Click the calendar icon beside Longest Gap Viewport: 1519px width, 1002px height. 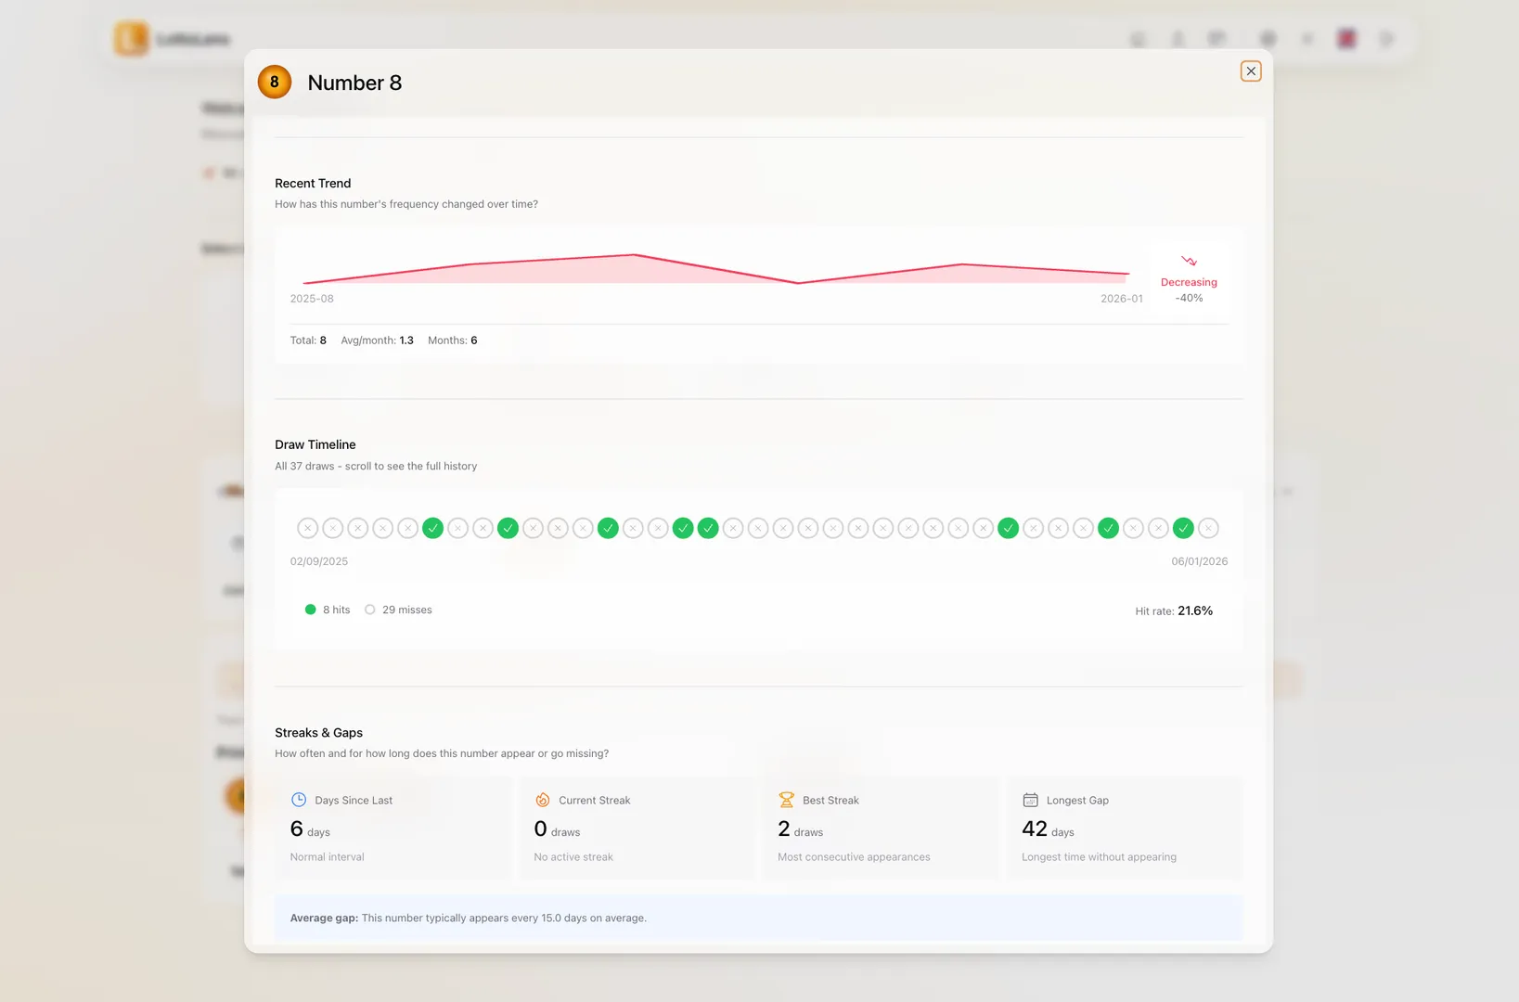click(x=1030, y=800)
